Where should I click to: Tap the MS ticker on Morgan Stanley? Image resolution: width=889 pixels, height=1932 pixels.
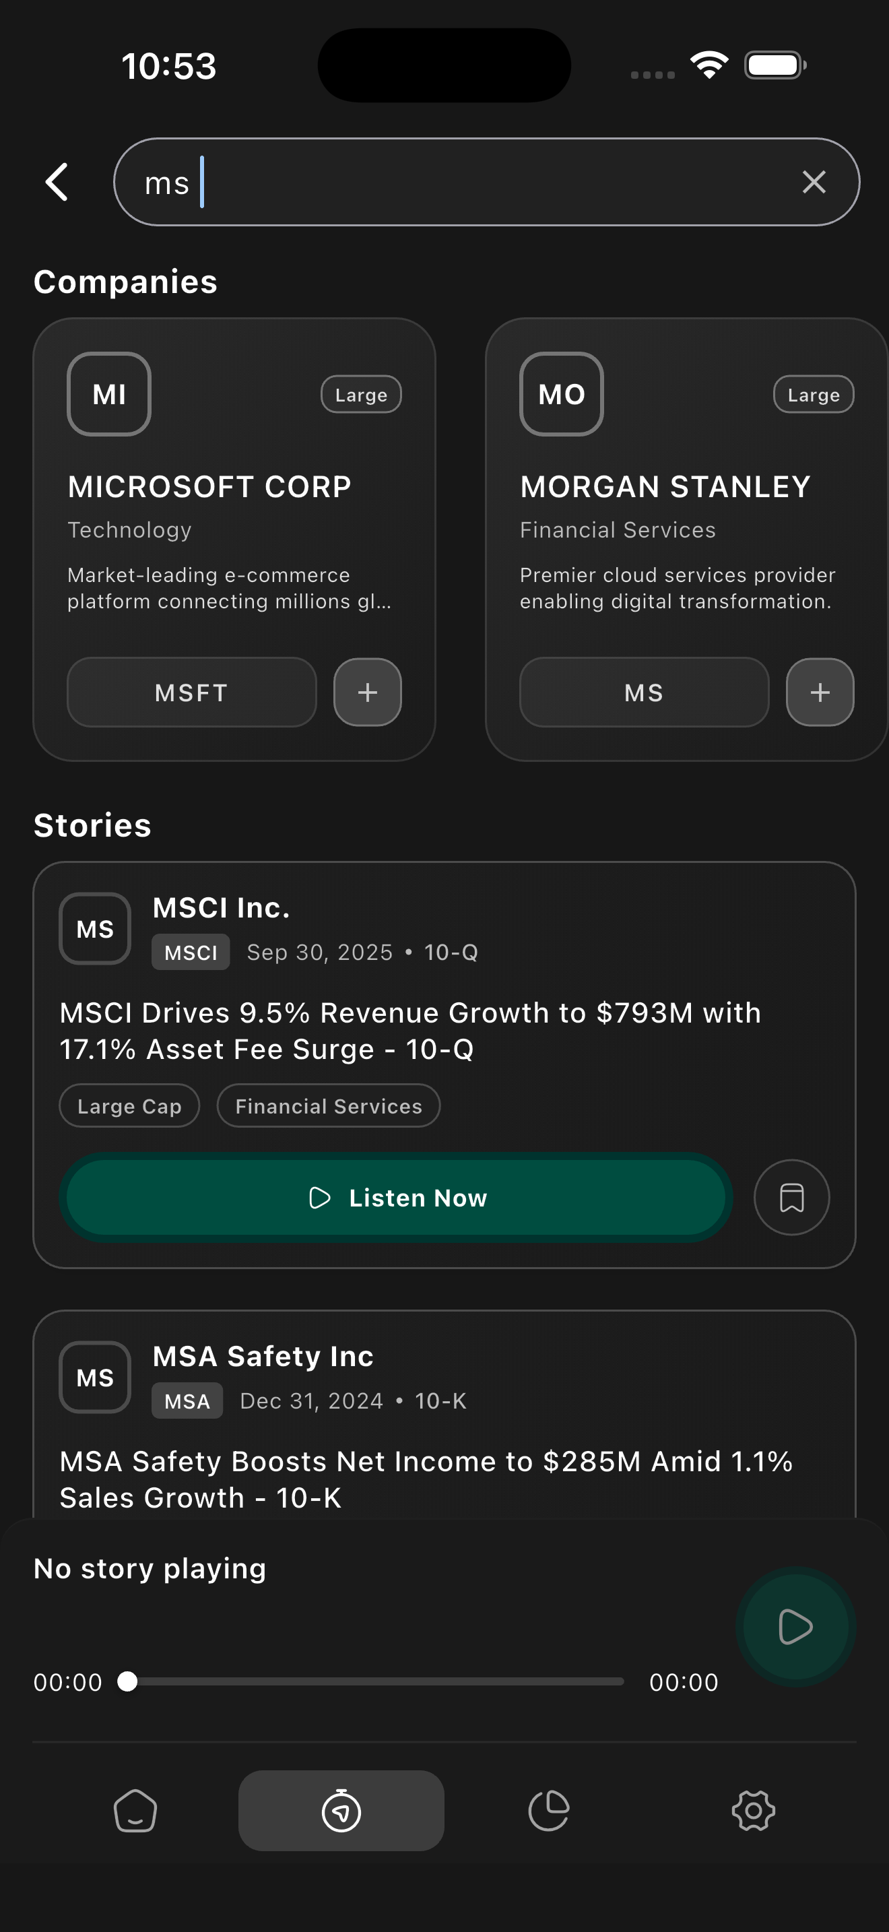[643, 693]
